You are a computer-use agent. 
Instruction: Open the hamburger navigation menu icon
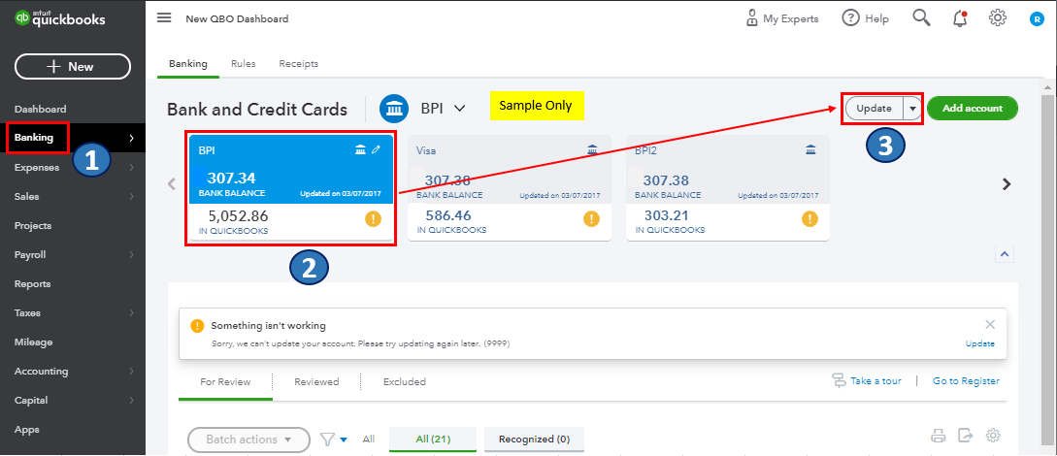pos(164,17)
